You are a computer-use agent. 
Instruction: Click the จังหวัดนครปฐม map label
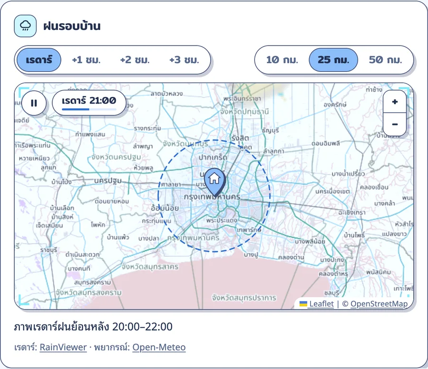coord(117,157)
